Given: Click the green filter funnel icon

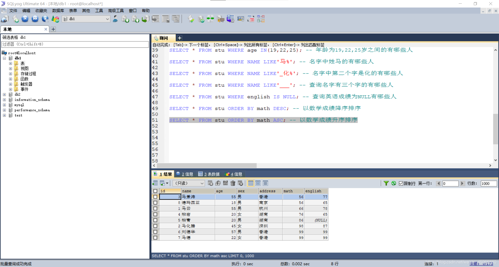Looking at the screenshot, I should point(386,183).
